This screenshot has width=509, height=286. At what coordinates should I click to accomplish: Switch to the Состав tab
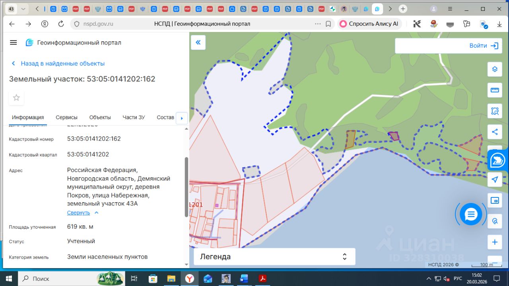point(165,118)
